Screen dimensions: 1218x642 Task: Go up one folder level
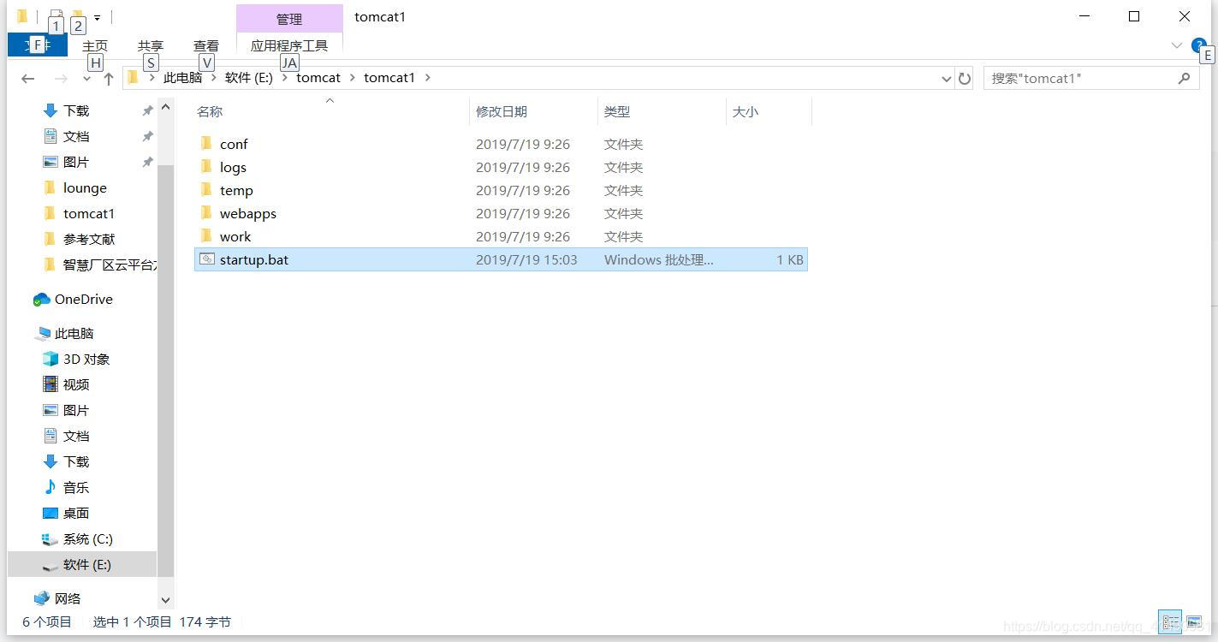(x=109, y=79)
